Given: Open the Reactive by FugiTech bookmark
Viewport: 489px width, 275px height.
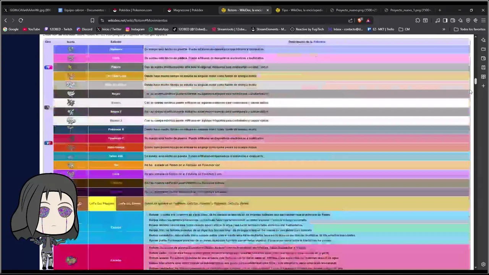Looking at the screenshot, I should click(x=307, y=29).
